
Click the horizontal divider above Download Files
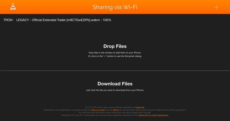(115, 71)
